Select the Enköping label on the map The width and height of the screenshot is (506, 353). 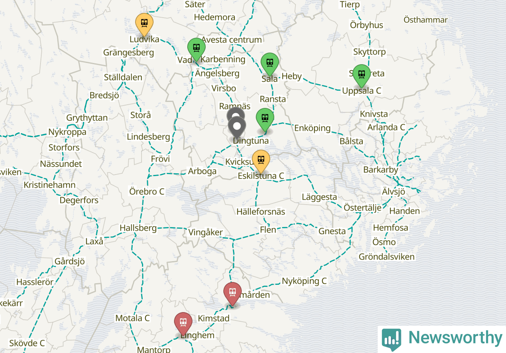pyautogui.click(x=312, y=128)
